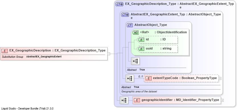This screenshot has height=110, width=237.
Task: Select the sequence icon inside AbstractObject_Type
Action: pyautogui.click(x=135, y=61)
